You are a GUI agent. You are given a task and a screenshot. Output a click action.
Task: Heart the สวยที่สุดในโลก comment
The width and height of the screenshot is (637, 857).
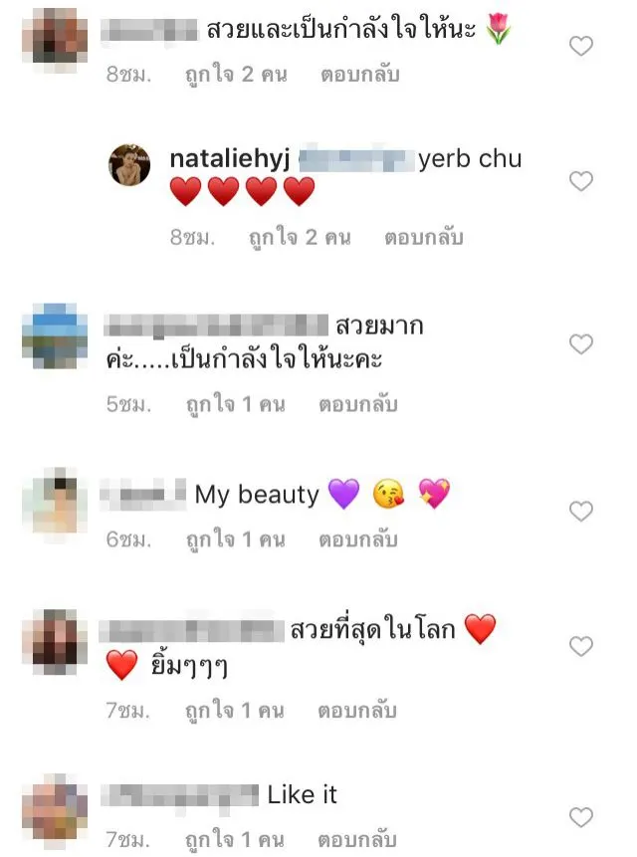(x=580, y=647)
